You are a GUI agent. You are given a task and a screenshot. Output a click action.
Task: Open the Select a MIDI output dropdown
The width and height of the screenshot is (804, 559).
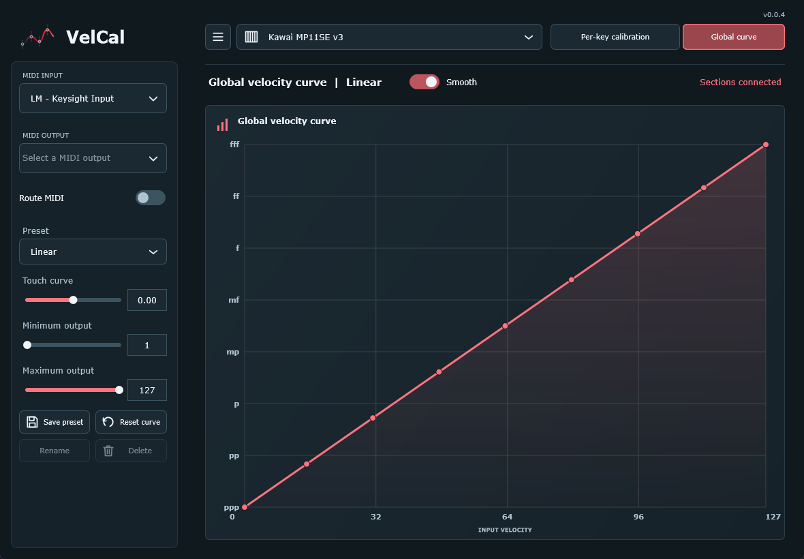(x=93, y=158)
